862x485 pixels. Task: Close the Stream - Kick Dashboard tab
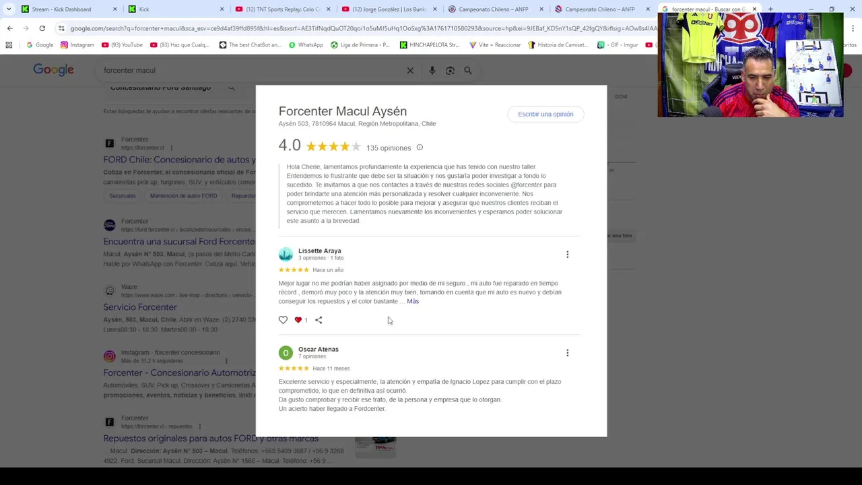pos(114,9)
